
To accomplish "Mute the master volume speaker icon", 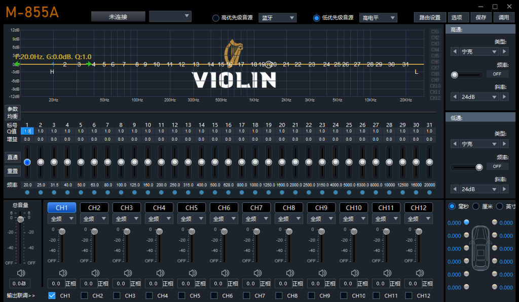I will pyautogui.click(x=21, y=273).
